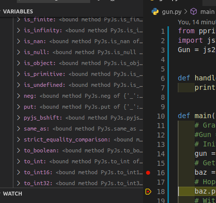Select the is_infinity variable name
The image size is (216, 203).
[43, 31]
